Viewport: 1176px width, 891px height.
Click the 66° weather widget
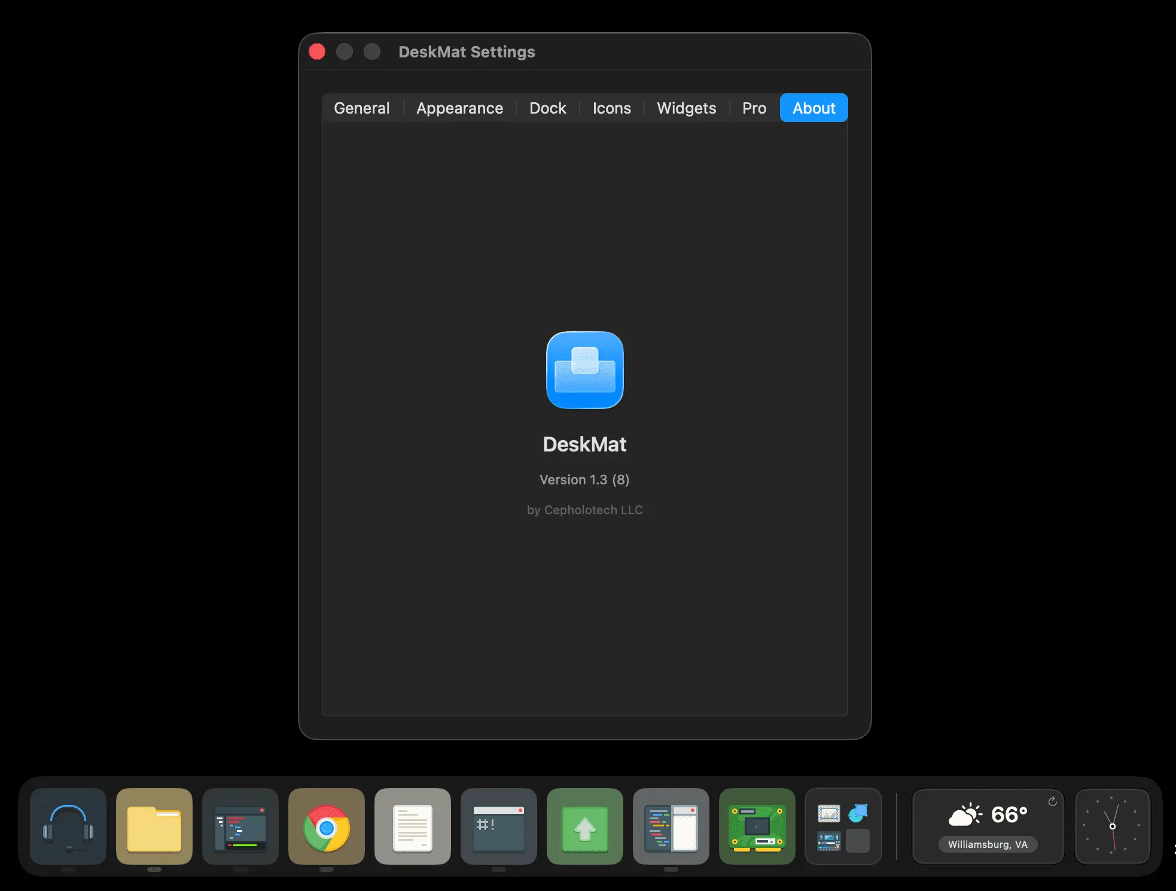[988, 826]
